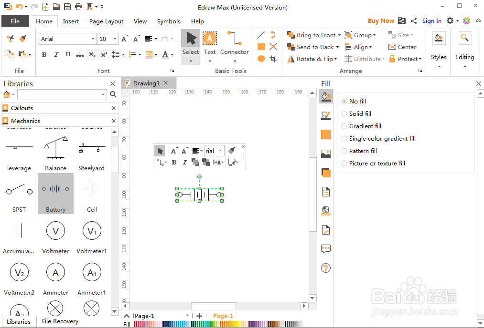Image resolution: width=484 pixels, height=328 pixels.
Task: Apply subscript formatting
Action: (92, 54)
